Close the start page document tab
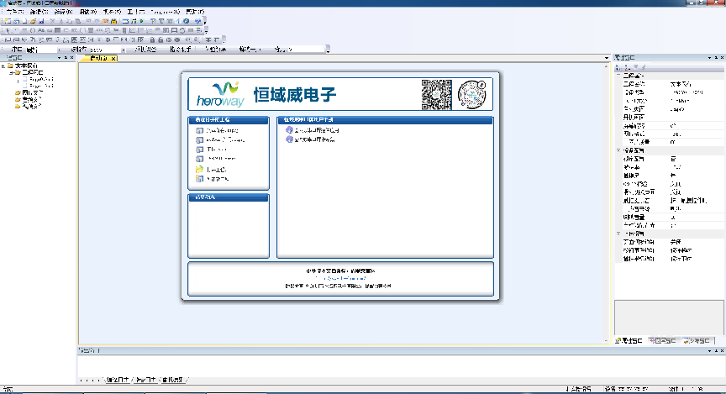726x394 pixels. [114, 58]
